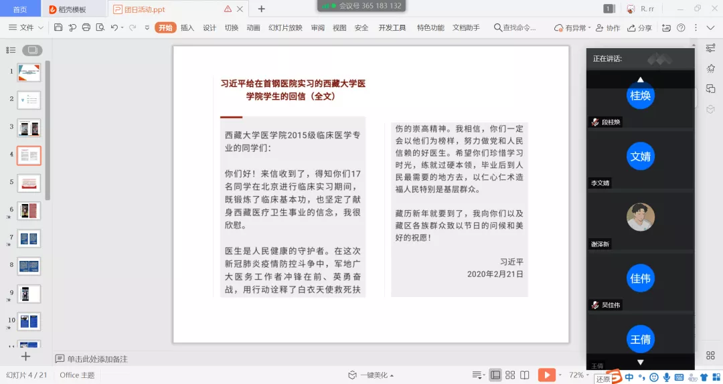This screenshot has width=723, height=384.
Task: Open the 幻灯片放映 tab
Action: 285,27
